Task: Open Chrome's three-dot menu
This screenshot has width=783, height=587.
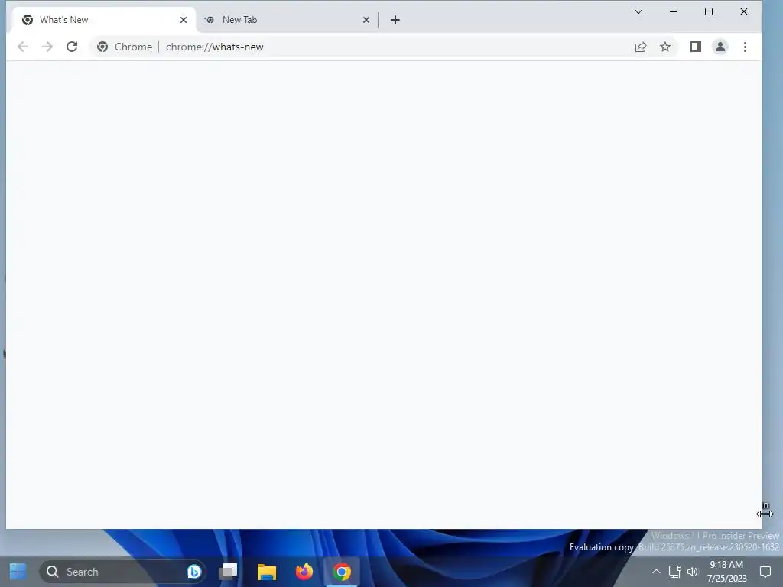Action: [745, 47]
